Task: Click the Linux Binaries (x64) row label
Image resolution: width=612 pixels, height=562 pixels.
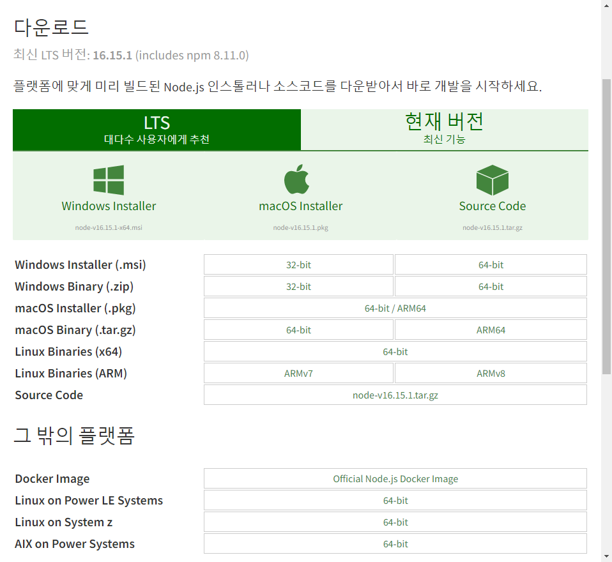Action: [68, 352]
